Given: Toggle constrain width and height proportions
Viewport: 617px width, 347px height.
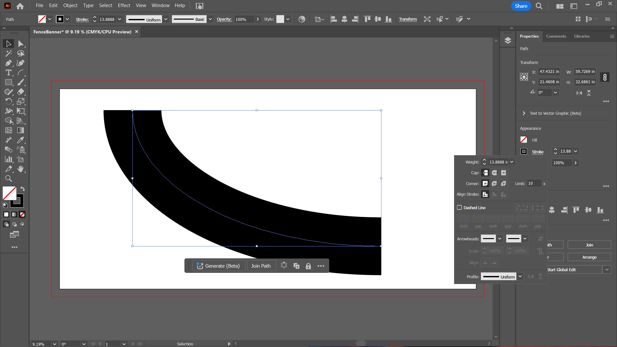Looking at the screenshot, I should (x=605, y=77).
